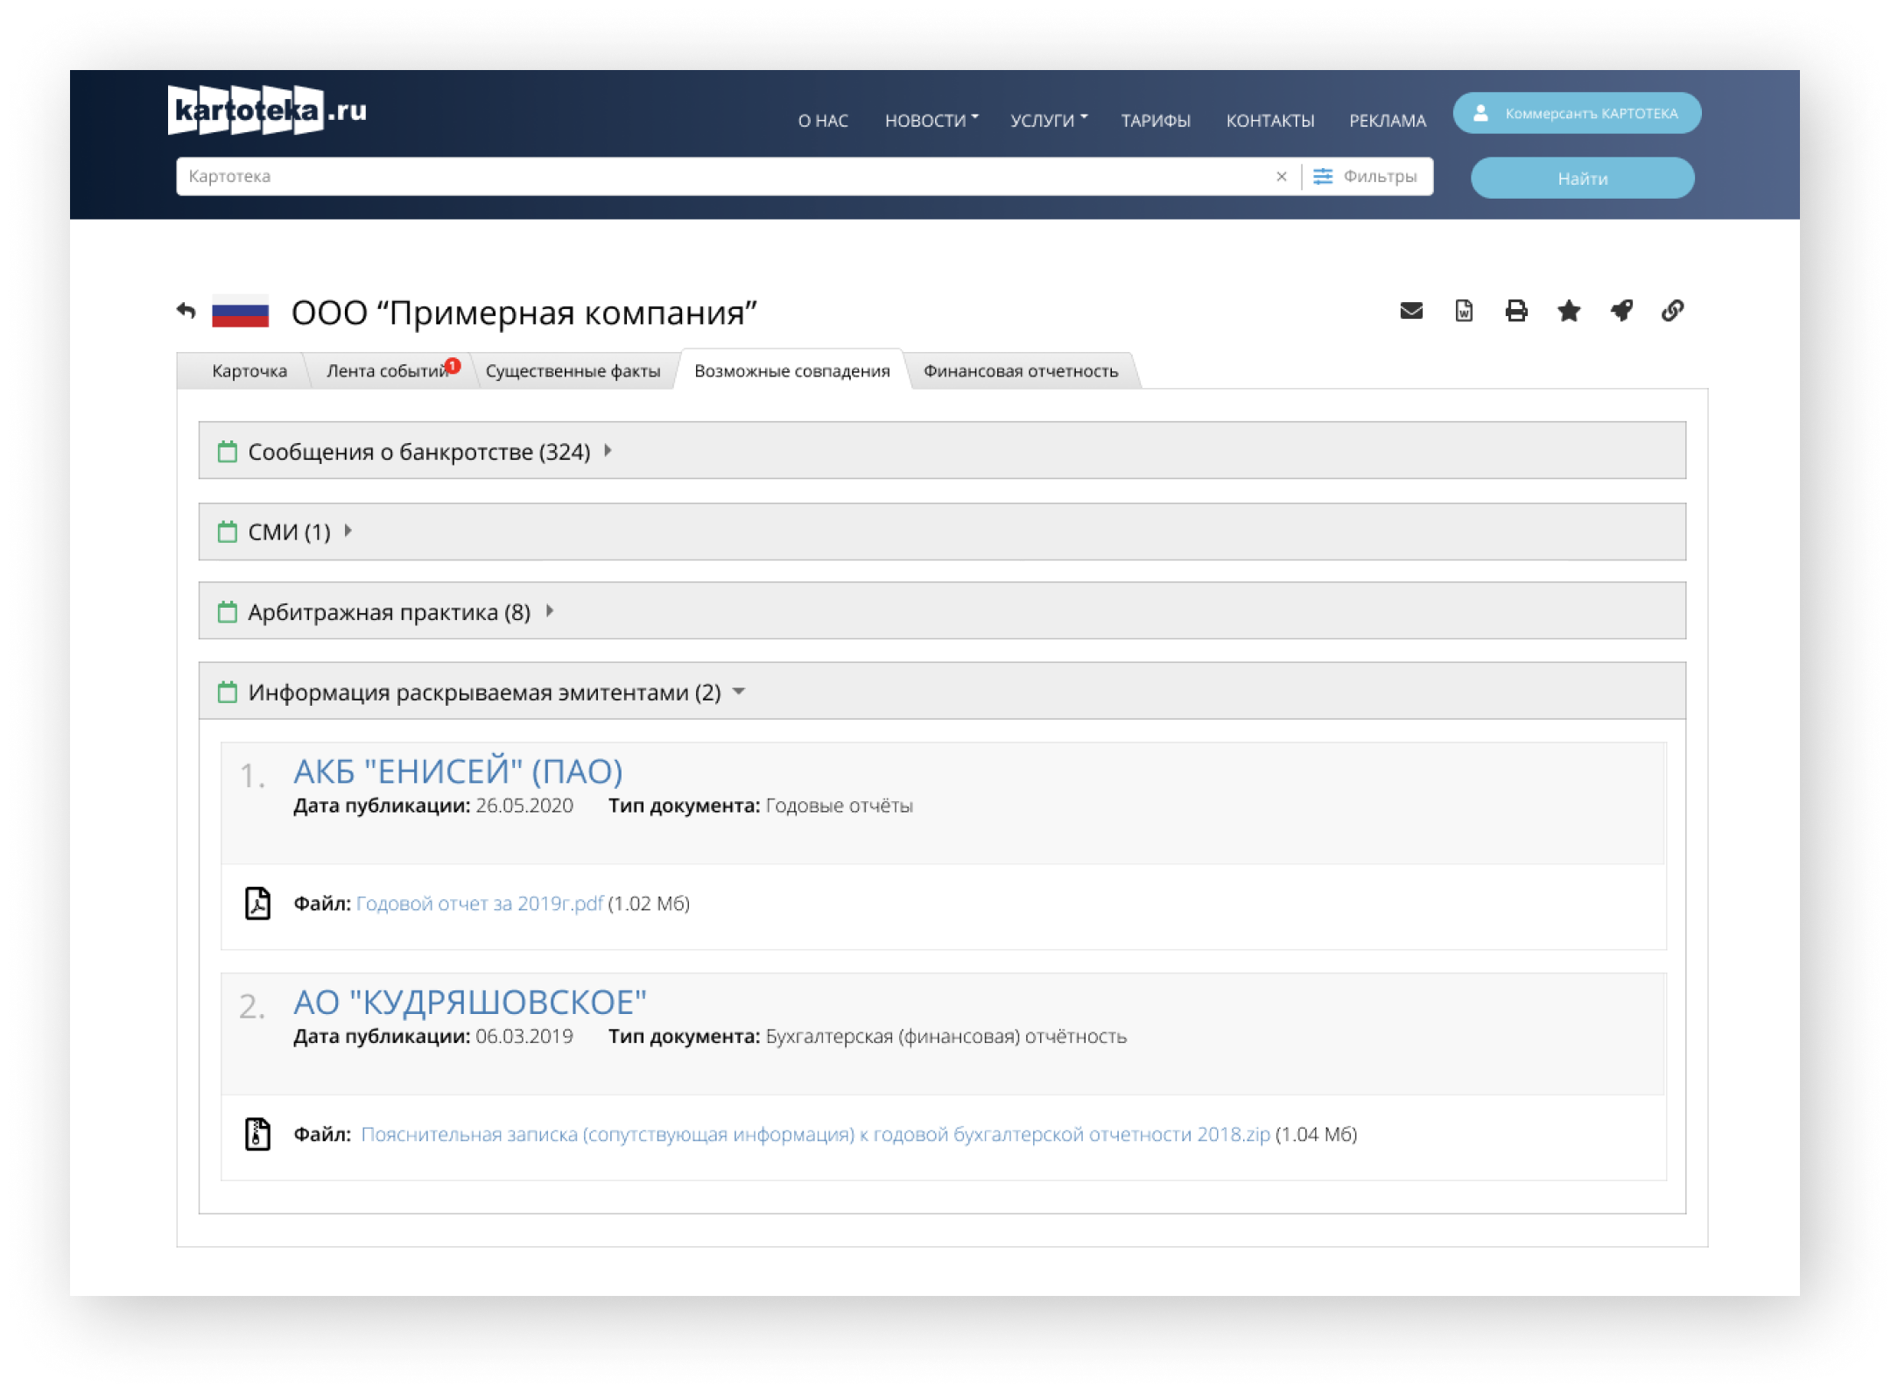The height and width of the screenshot is (1394, 1898).
Task: Expand Арбитражная практика (8) section
Action: pos(942,611)
